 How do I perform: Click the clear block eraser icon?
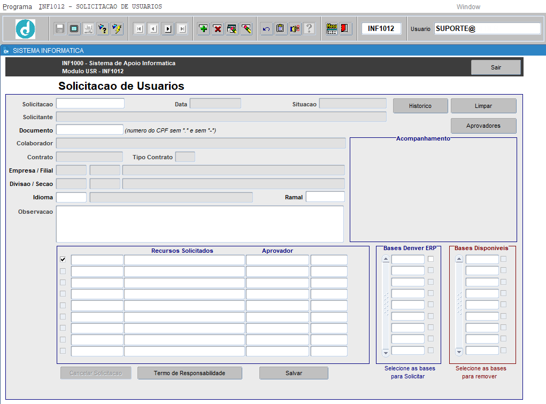pos(232,28)
